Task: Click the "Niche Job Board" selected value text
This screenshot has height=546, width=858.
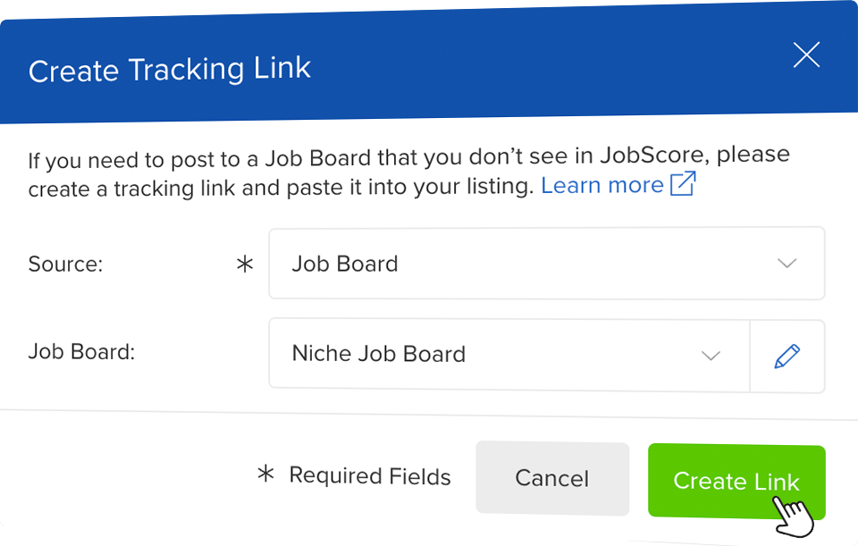Action: click(x=379, y=354)
